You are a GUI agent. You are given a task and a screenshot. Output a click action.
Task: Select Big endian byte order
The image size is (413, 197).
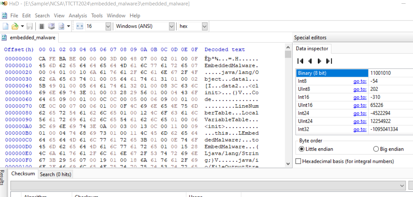pos(388,149)
